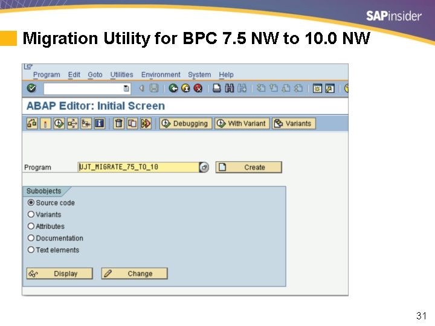This screenshot has width=435, height=326.
Task: Click the First Page icon
Action: point(261,88)
